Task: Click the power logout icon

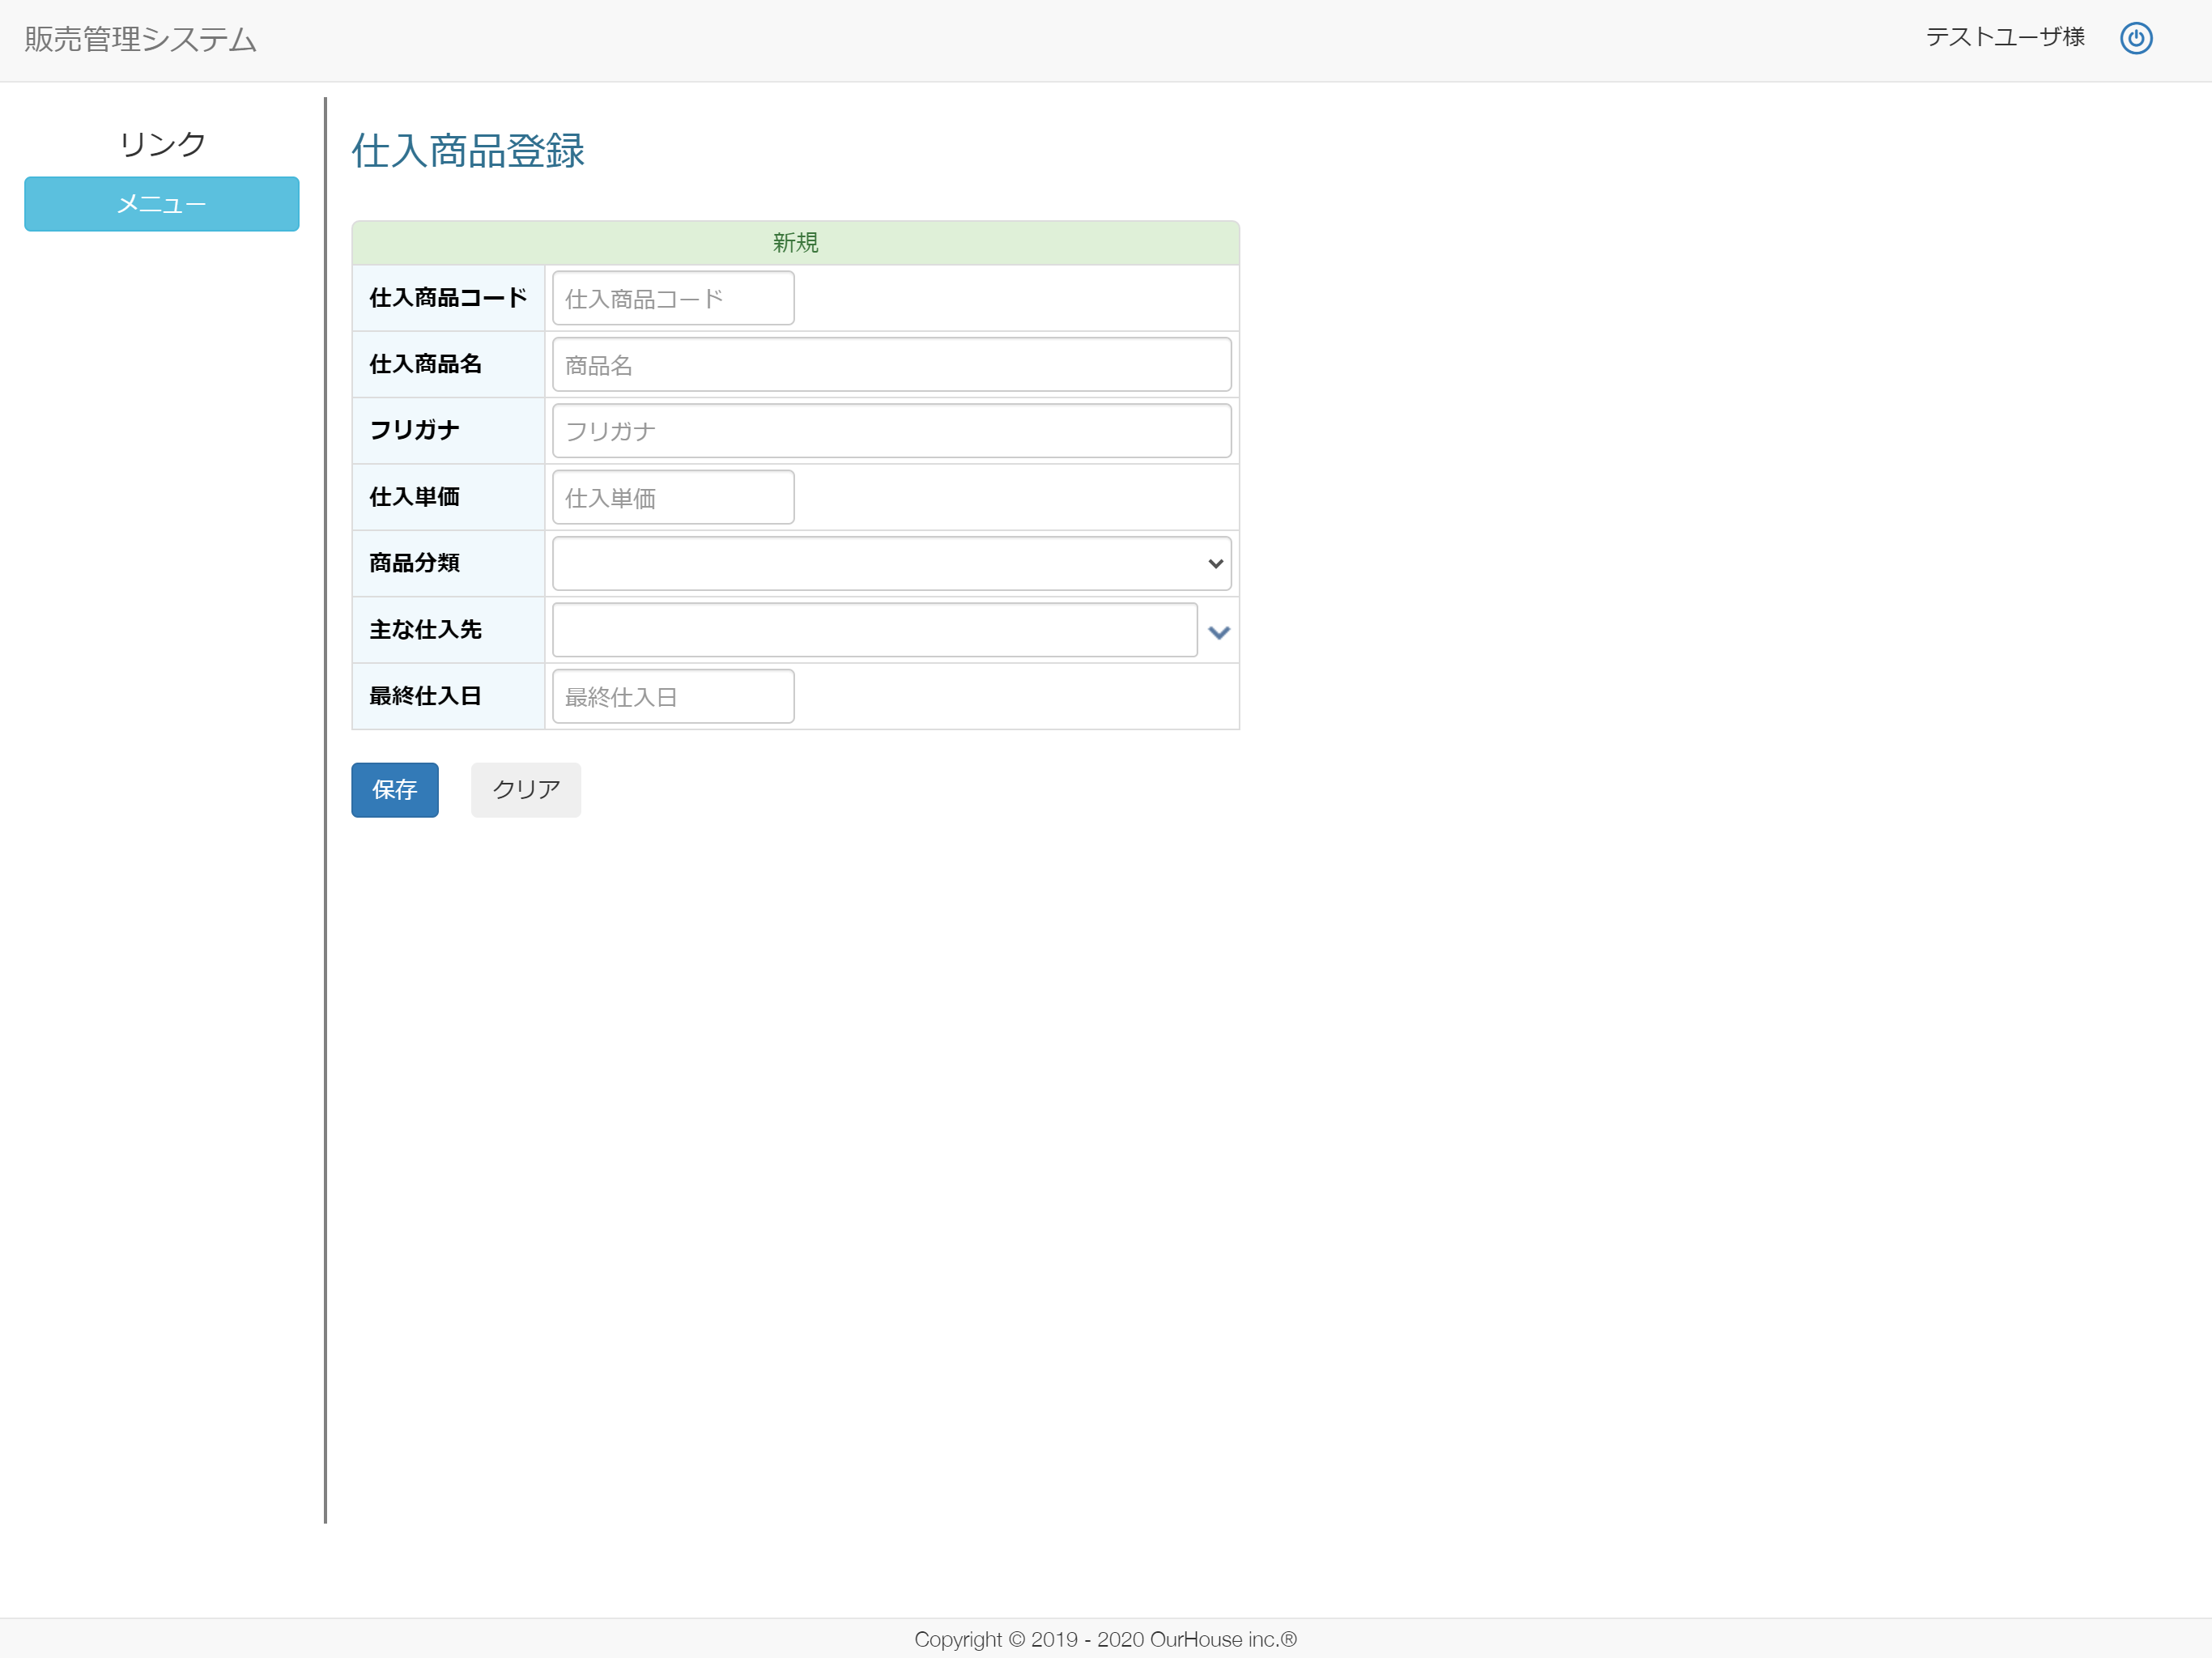Action: coord(2135,38)
